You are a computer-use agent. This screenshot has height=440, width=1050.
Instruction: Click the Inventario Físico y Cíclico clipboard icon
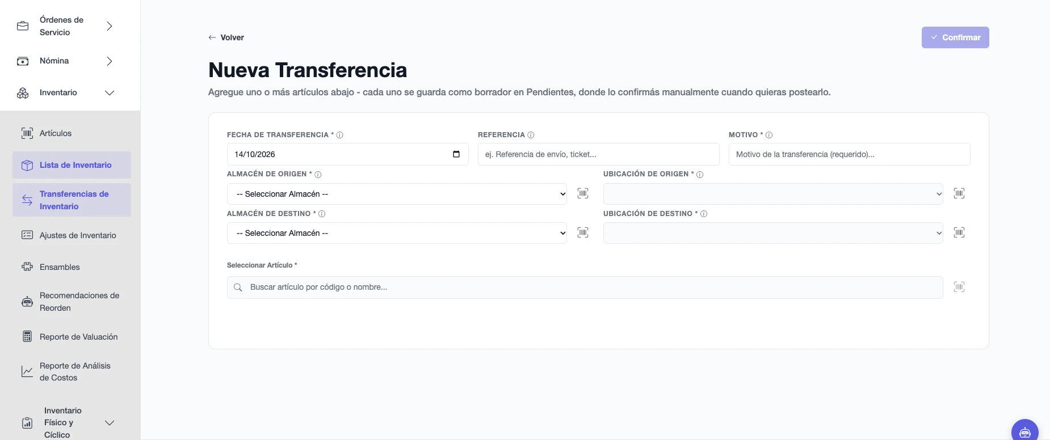[27, 423]
